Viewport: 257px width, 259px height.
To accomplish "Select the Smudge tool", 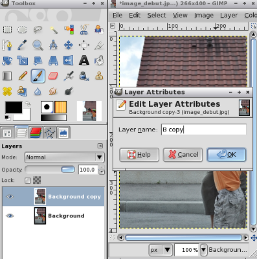I will 53,91.
